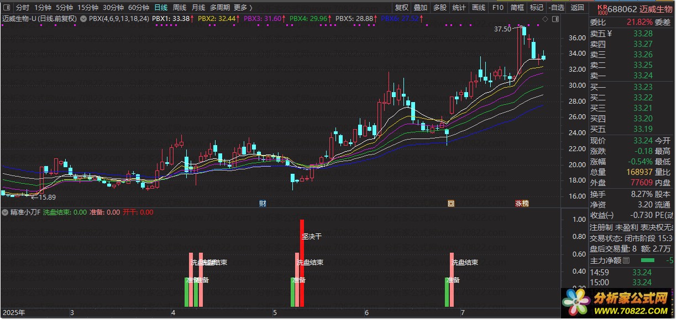Open the 画线 drawing tools

click(478, 8)
